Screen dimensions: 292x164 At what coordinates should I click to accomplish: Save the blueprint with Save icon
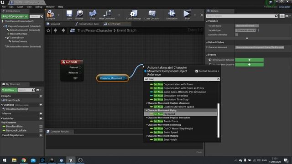[x=69, y=15]
